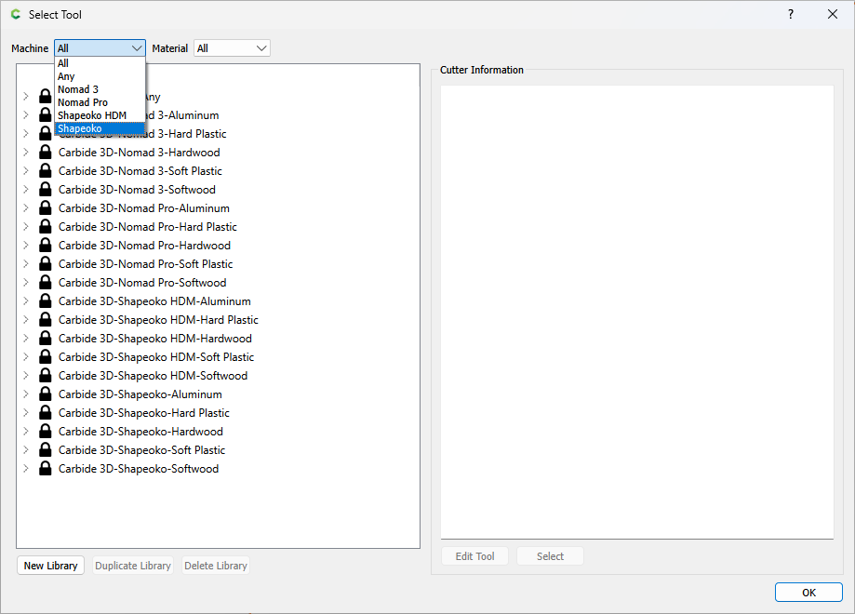Viewport: 855px width, 614px height.
Task: Click the question mark help button
Action: click(791, 14)
